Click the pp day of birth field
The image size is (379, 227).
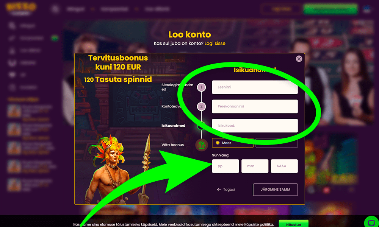(225, 166)
